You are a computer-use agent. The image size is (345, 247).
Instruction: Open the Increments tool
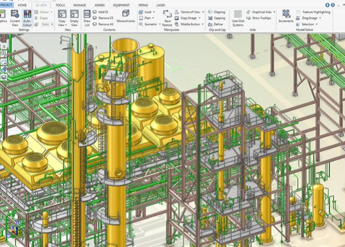pos(286,16)
